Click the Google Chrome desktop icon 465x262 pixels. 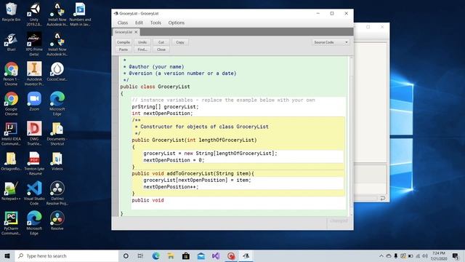click(x=11, y=103)
